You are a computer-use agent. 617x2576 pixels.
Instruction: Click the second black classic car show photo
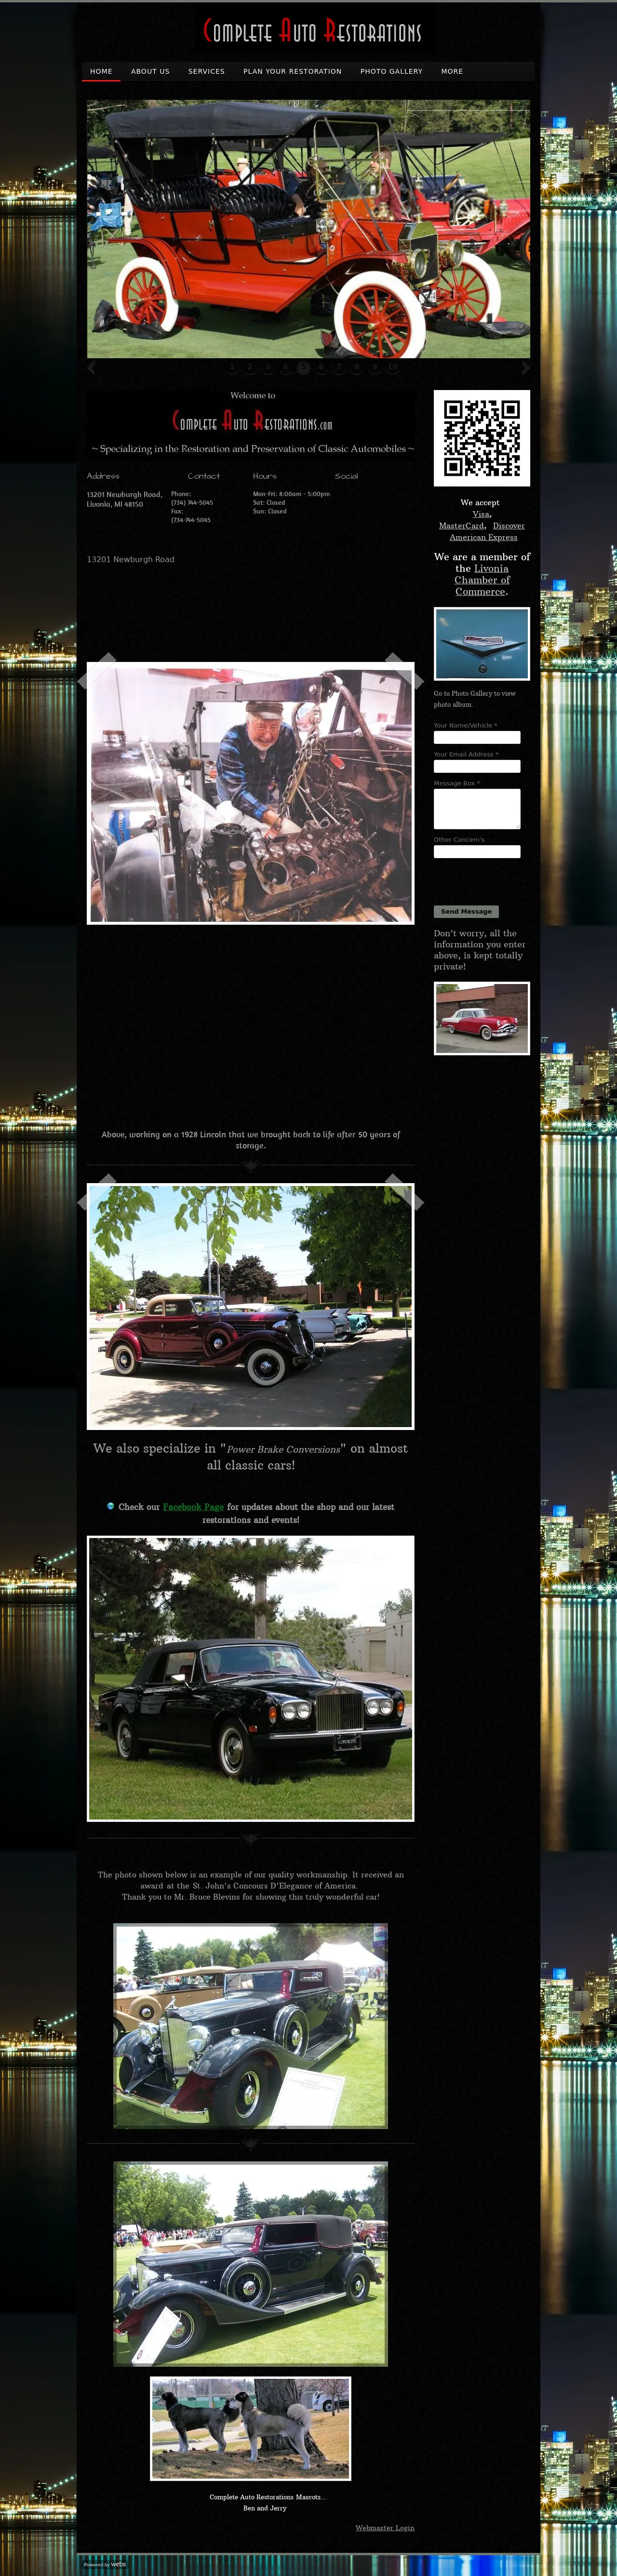(x=250, y=2264)
